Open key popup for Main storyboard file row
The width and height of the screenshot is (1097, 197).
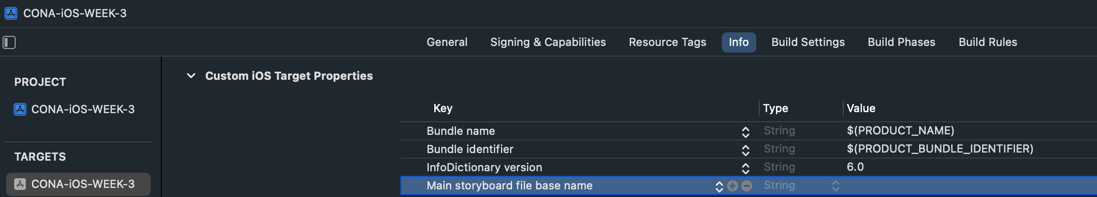pyautogui.click(x=719, y=186)
